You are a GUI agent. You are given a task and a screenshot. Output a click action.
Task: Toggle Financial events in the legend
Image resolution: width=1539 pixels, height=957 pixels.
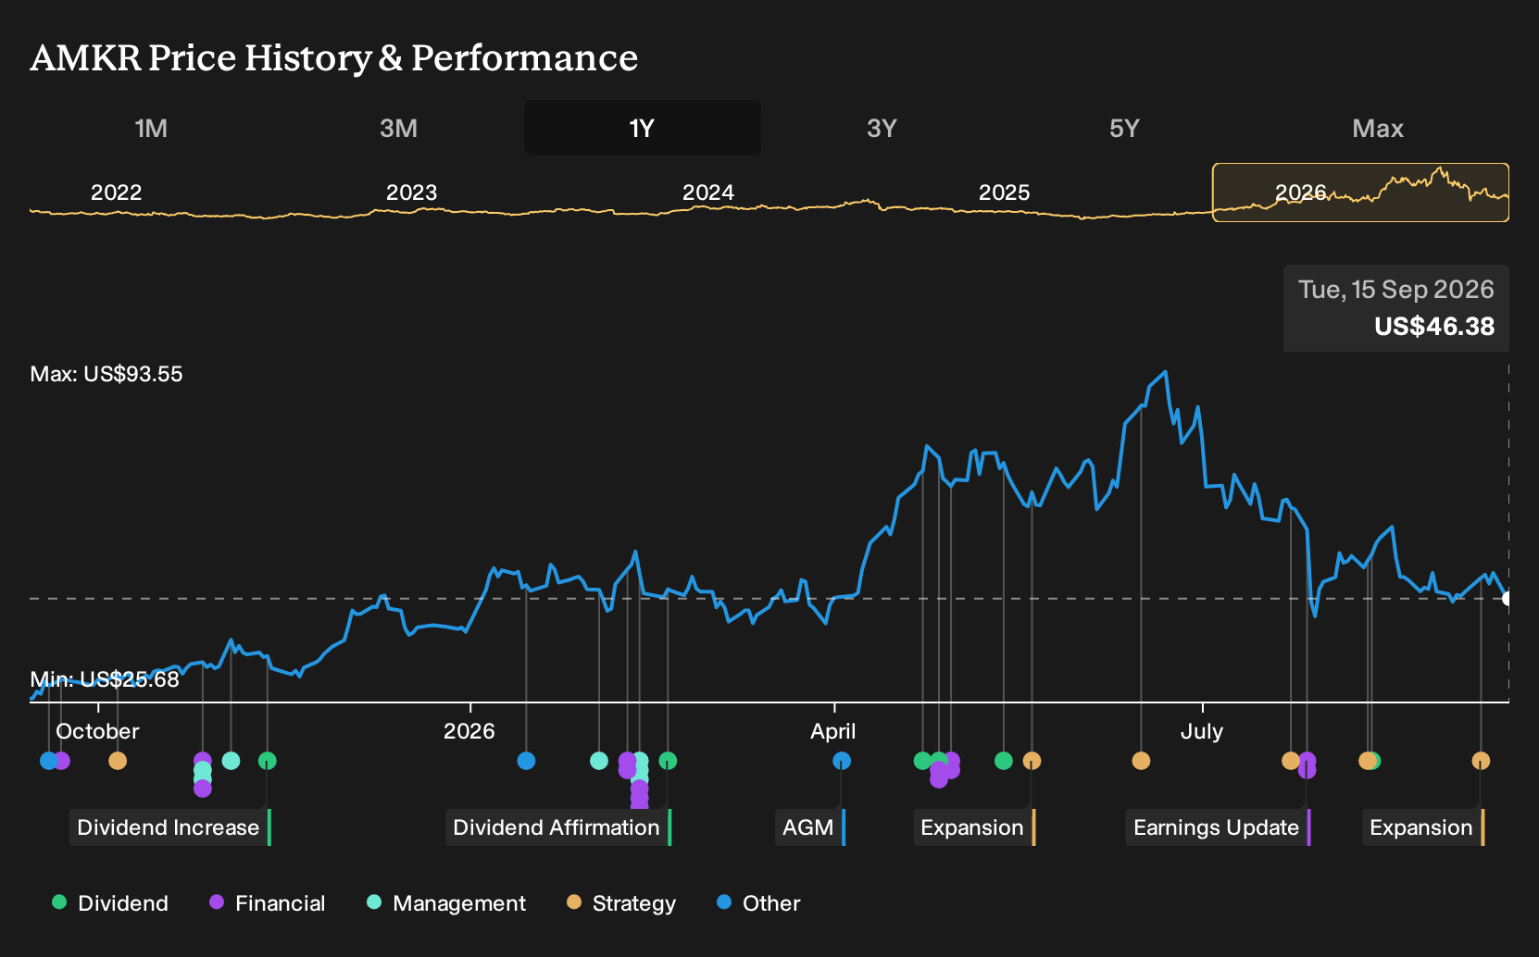(268, 903)
